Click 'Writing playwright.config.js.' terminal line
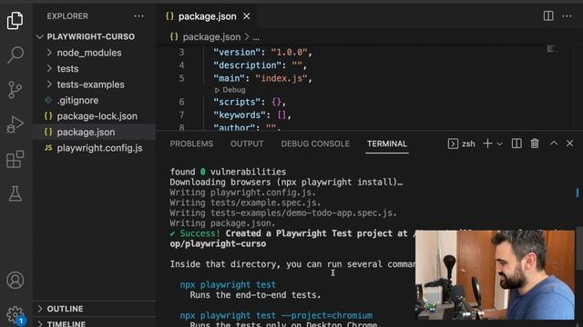The image size is (583, 327). [x=243, y=193]
